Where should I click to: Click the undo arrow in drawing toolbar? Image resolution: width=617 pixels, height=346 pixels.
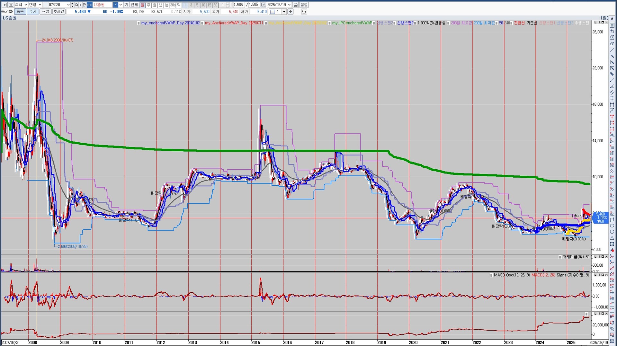click(x=612, y=31)
